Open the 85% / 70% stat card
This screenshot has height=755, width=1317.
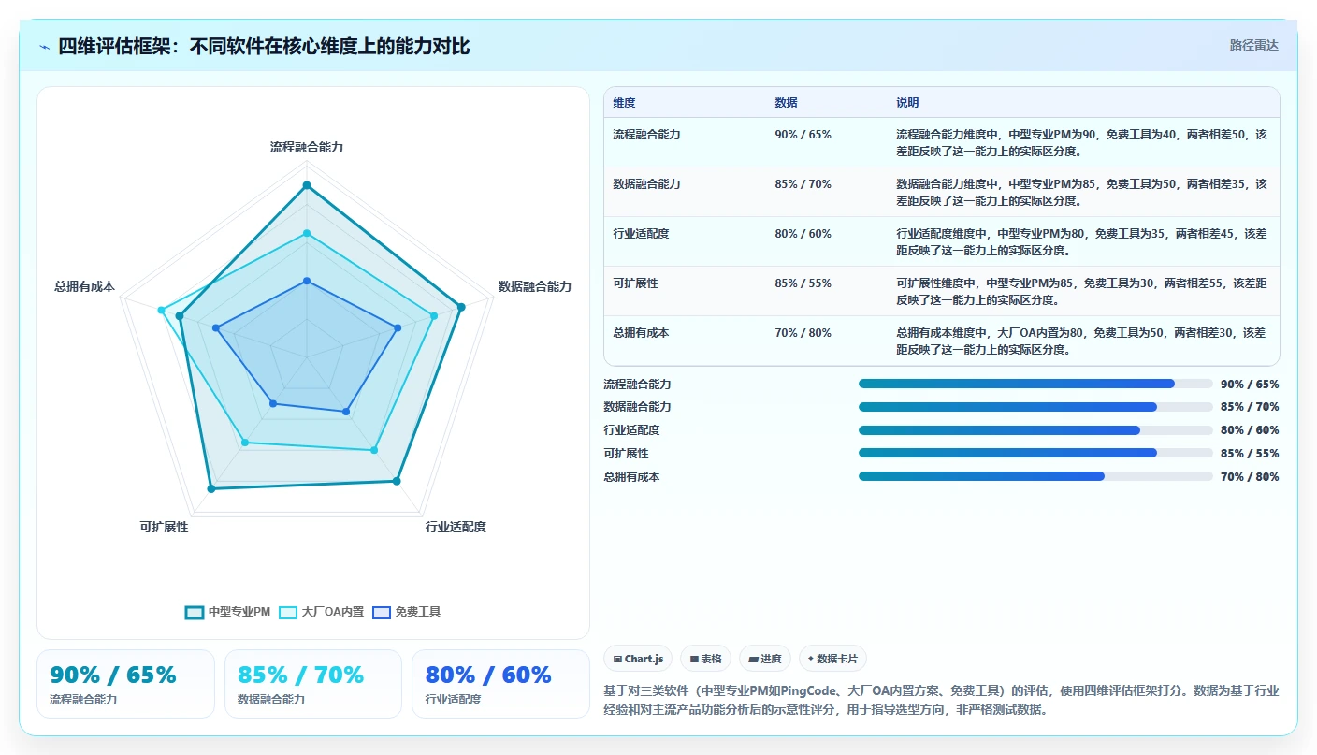pyautogui.click(x=313, y=684)
